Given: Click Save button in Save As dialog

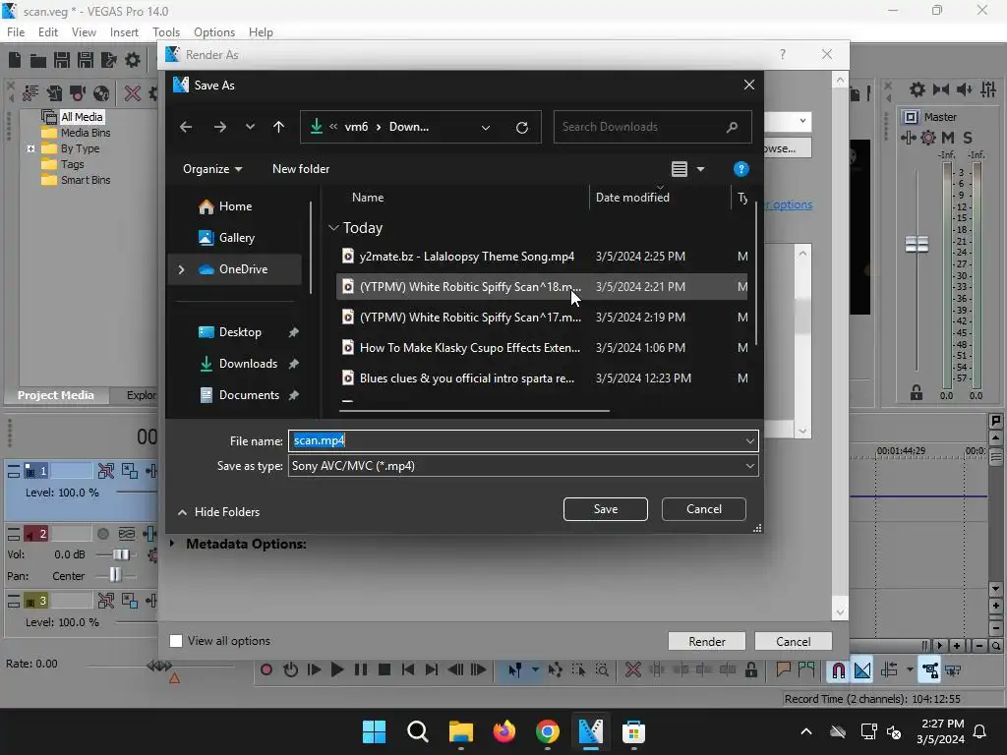Looking at the screenshot, I should pyautogui.click(x=605, y=509).
